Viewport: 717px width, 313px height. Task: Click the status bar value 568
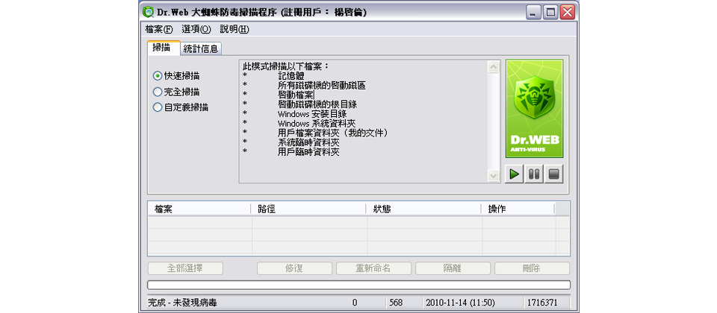(x=396, y=303)
